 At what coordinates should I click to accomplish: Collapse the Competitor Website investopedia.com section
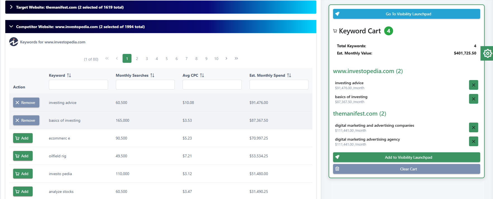click(161, 27)
